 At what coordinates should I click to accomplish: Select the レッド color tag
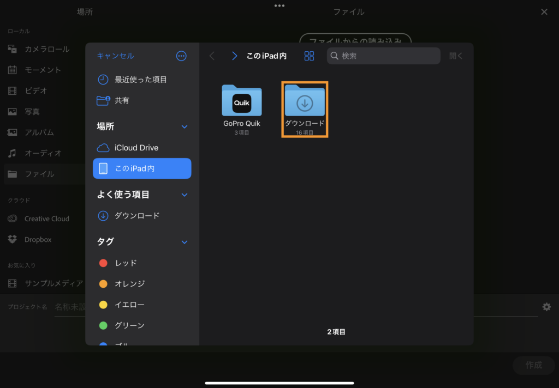pyautogui.click(x=126, y=263)
